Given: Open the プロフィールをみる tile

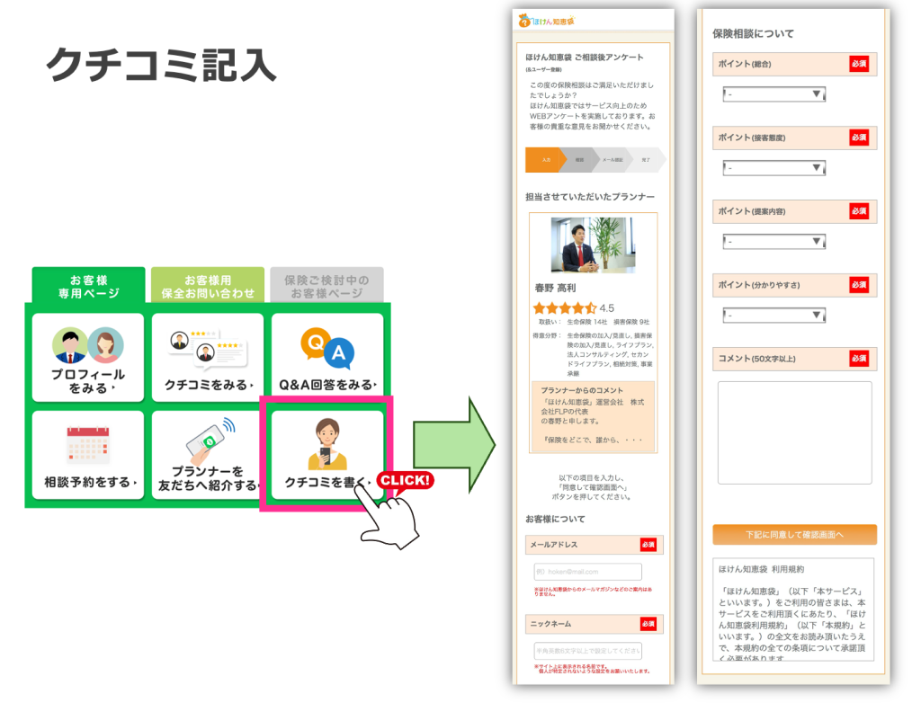Looking at the screenshot, I should tap(88, 357).
